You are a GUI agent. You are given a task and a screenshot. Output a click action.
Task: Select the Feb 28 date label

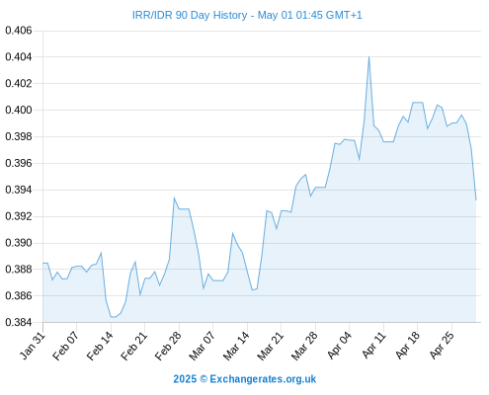pos(168,346)
